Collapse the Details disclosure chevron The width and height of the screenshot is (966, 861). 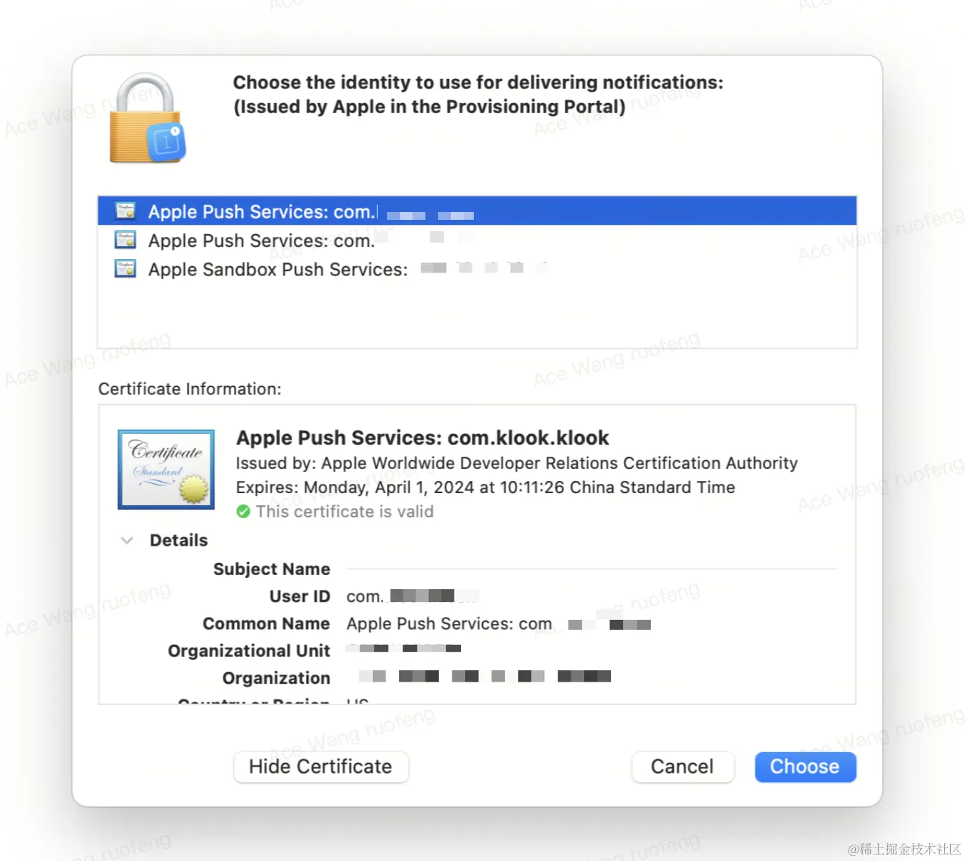point(127,540)
